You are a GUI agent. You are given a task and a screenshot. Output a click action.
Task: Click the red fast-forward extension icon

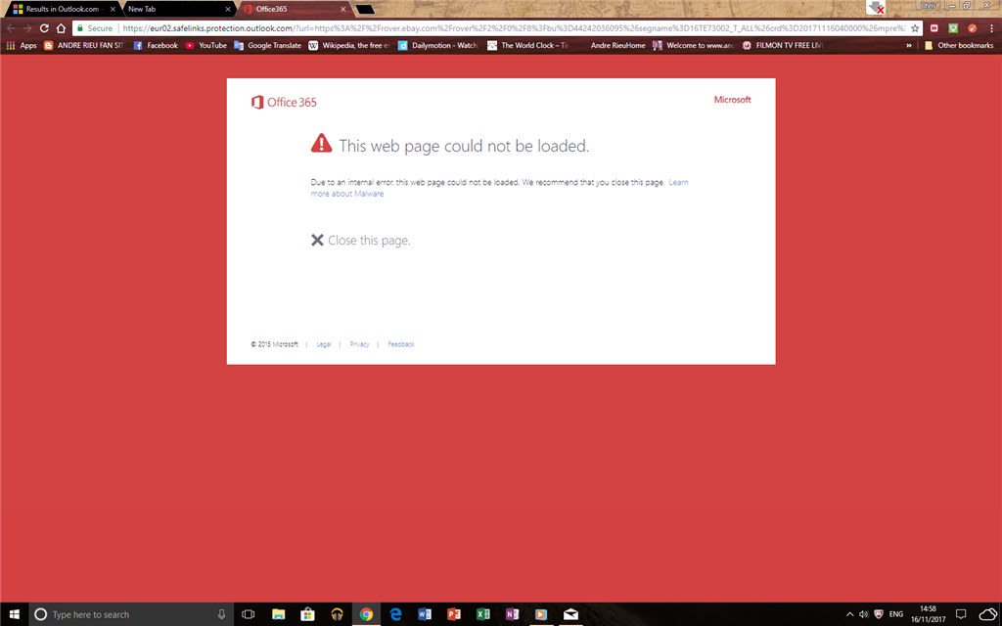[934, 28]
